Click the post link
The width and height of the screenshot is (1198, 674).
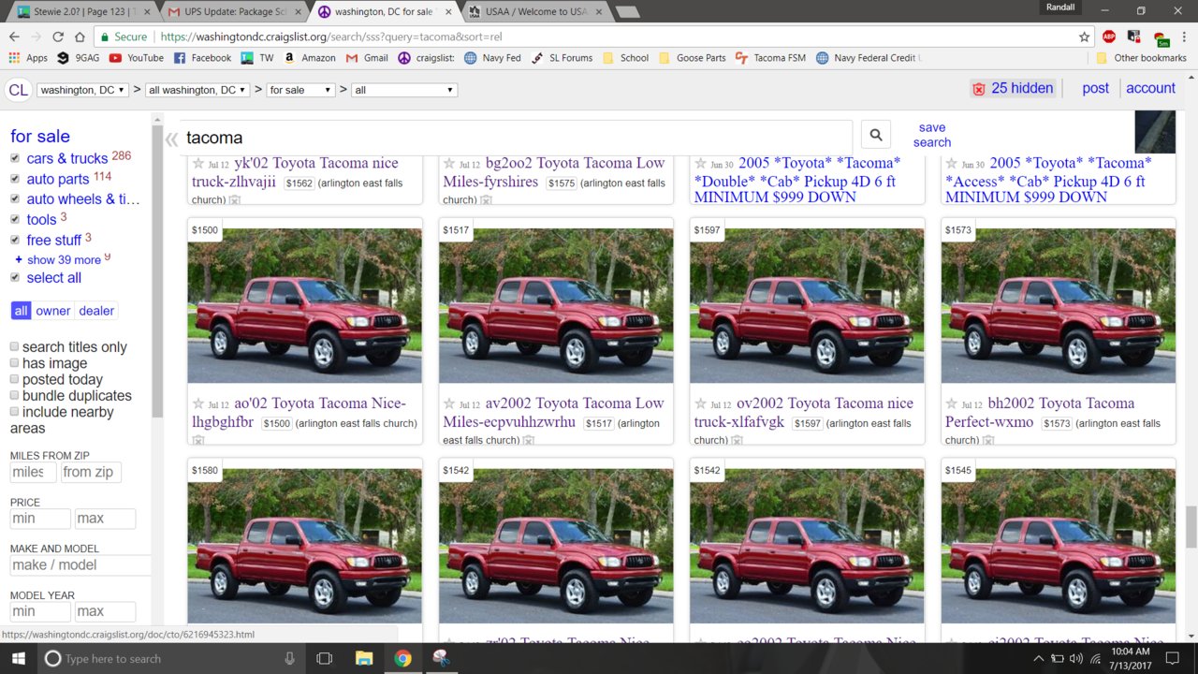pyautogui.click(x=1095, y=88)
